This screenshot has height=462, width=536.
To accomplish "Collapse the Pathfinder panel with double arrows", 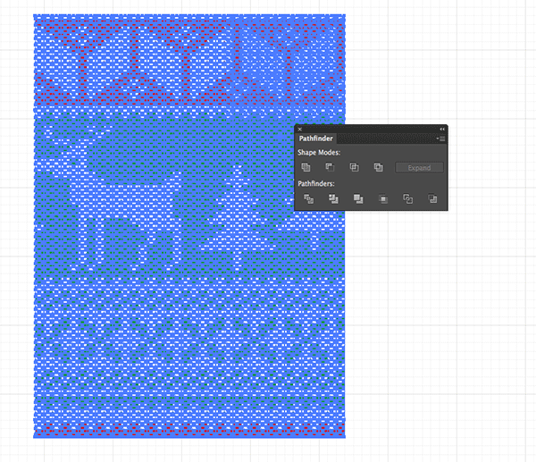I will point(442,130).
